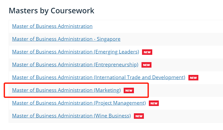This screenshot has height=130, width=223.
Task: Click the NEW badge beside Marketing MBA
Action: click(129, 91)
